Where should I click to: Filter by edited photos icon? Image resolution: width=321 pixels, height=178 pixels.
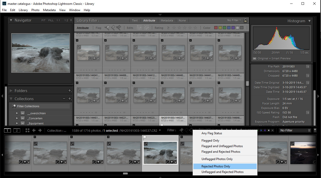click(139, 28)
